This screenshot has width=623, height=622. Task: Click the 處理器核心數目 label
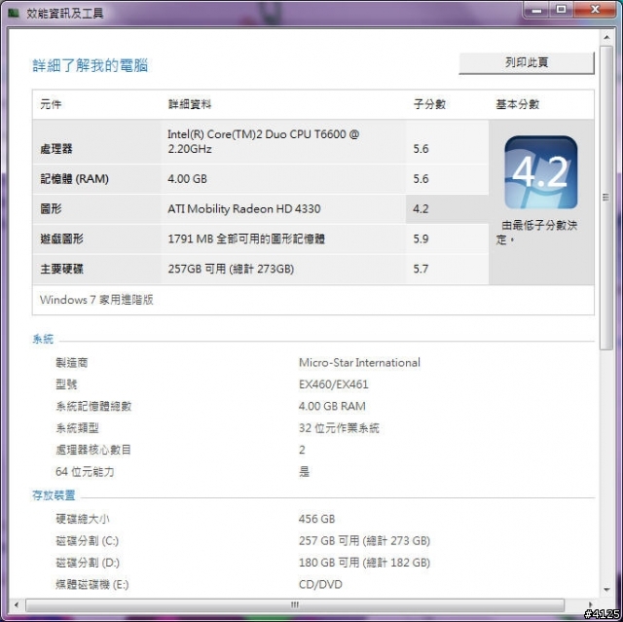tap(93, 450)
